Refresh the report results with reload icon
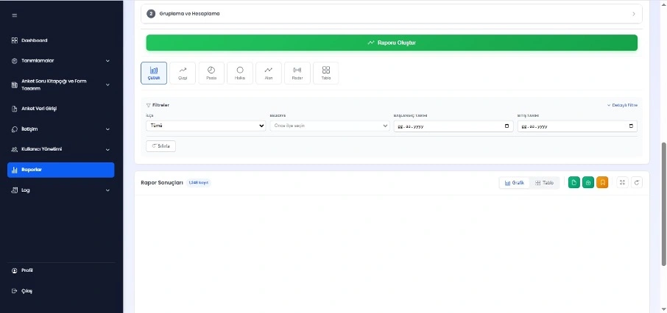667x313 pixels. 637,182
